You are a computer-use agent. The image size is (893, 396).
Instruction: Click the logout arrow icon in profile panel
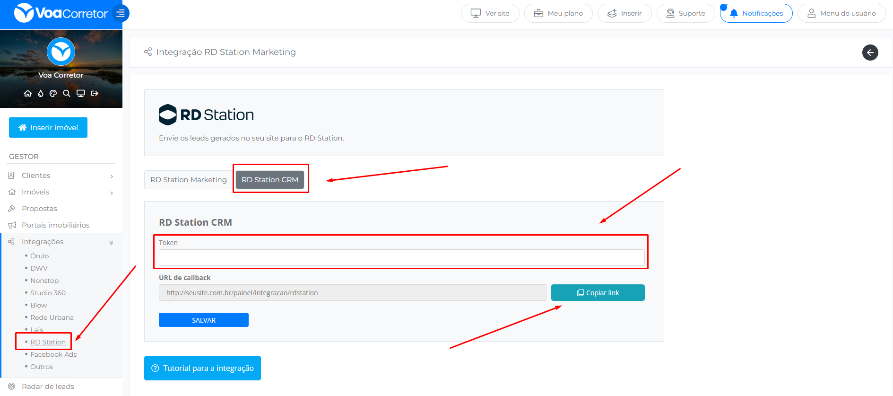tap(95, 94)
